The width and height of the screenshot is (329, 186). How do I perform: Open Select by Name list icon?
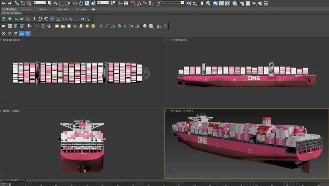[x=55, y=3]
